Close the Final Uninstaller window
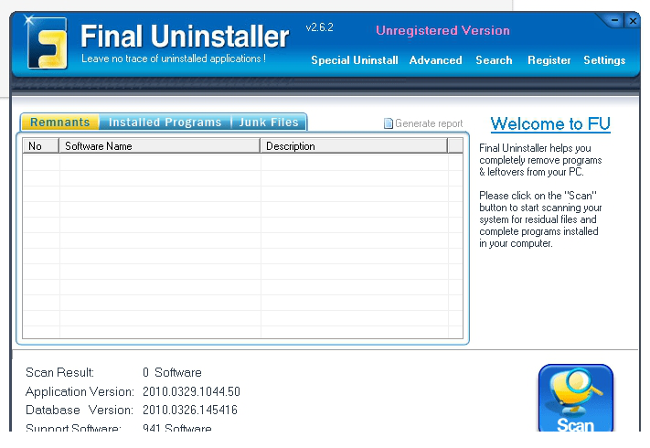The image size is (650, 448). click(x=633, y=20)
